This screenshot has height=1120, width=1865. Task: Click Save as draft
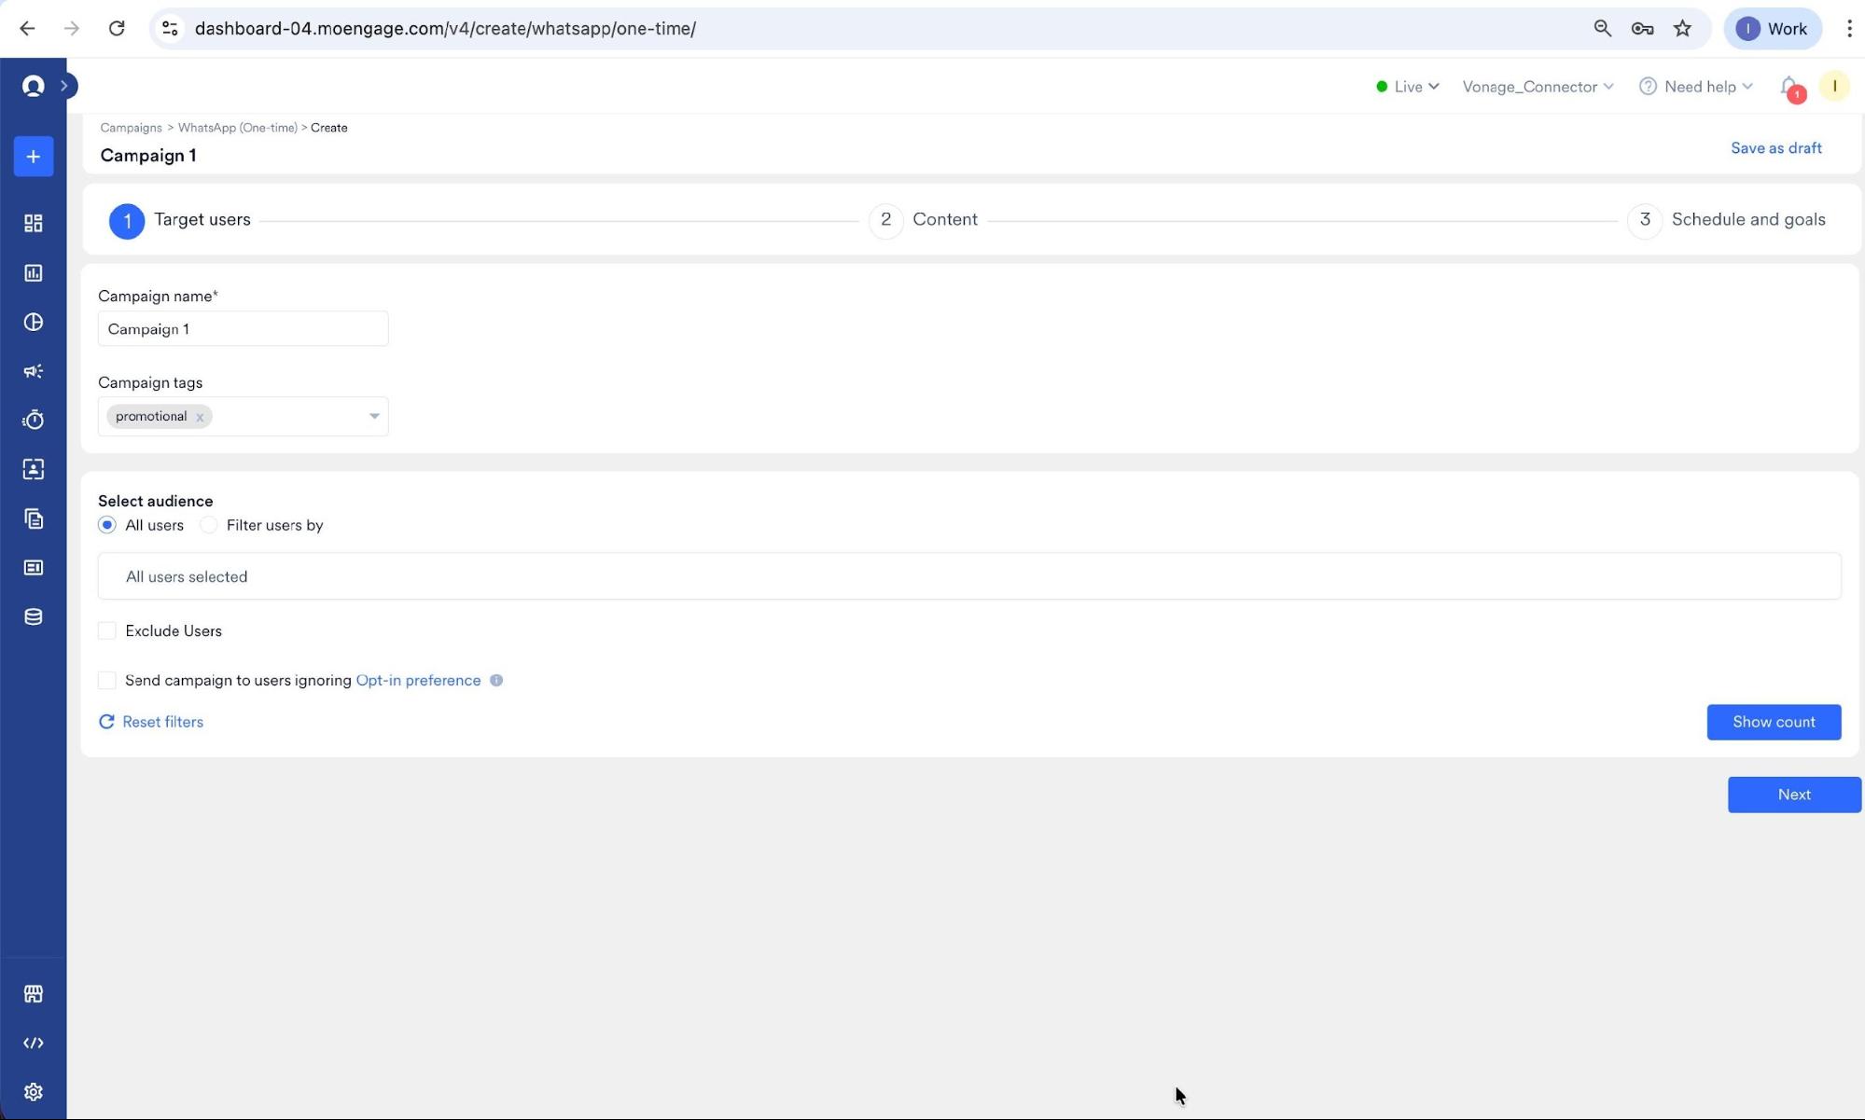pos(1775,148)
